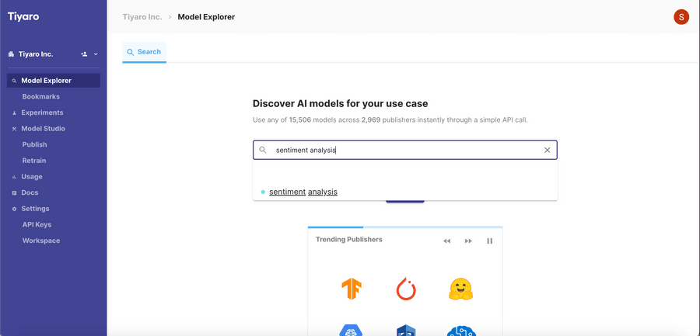Open Model Studio in the sidebar
Image resolution: width=700 pixels, height=336 pixels.
tap(44, 129)
